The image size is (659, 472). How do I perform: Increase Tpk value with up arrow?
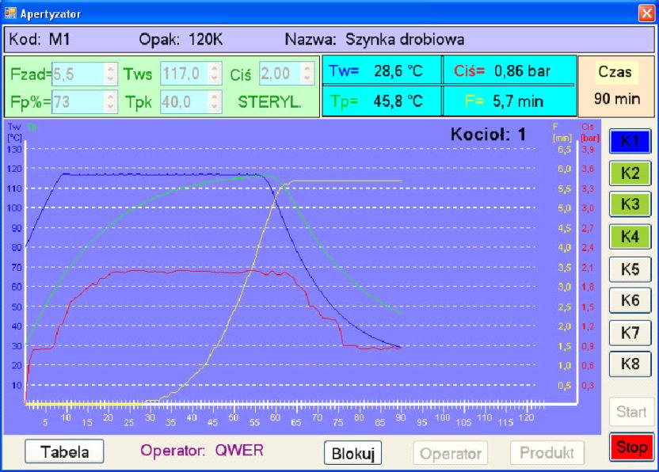(x=215, y=97)
